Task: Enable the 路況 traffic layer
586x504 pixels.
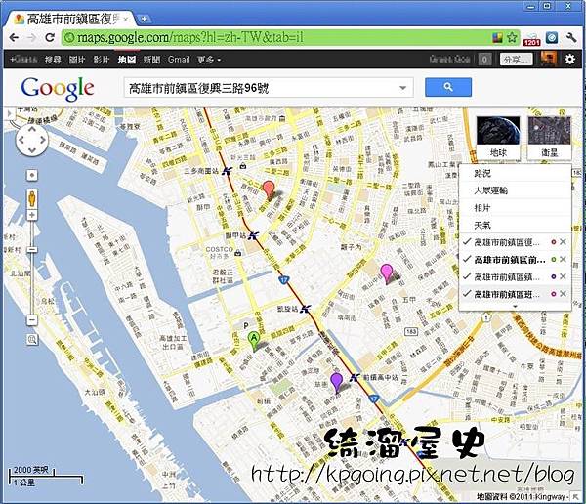Action: (515, 173)
